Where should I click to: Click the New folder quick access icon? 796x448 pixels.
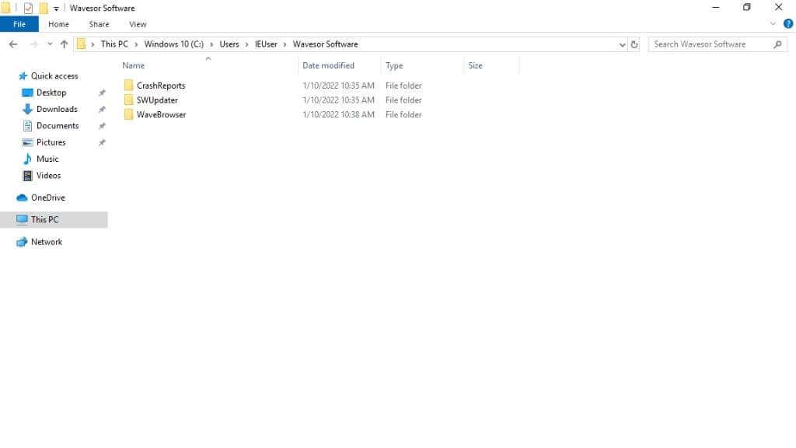pos(44,8)
